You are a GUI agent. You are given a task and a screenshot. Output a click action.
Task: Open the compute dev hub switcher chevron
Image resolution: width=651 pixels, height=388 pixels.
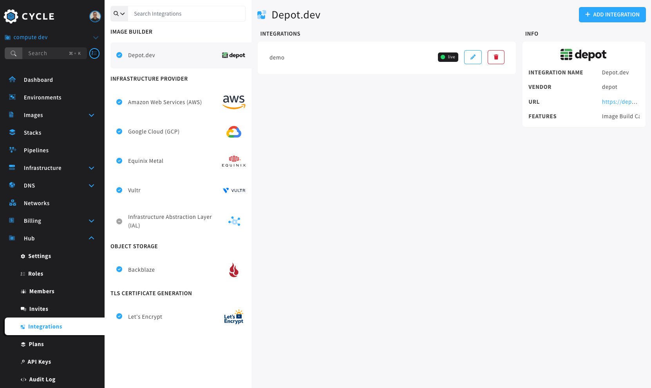[x=96, y=38]
